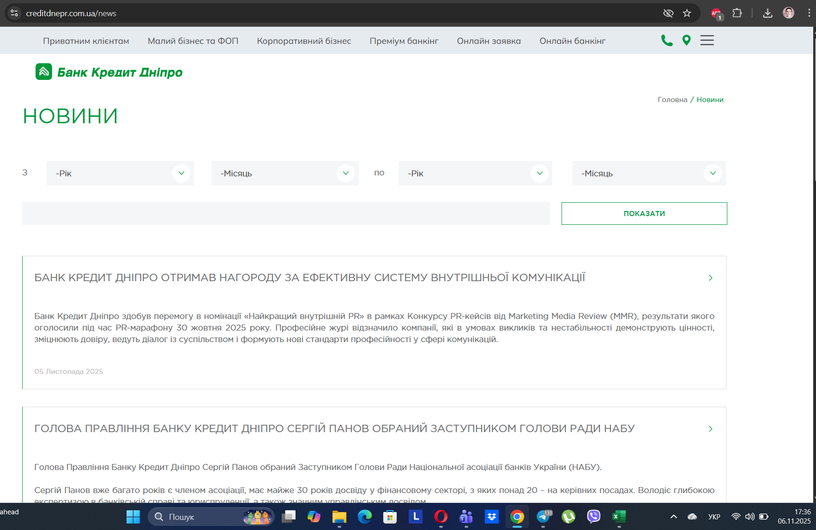Click the 'НОВИНИ' page heading

click(70, 116)
